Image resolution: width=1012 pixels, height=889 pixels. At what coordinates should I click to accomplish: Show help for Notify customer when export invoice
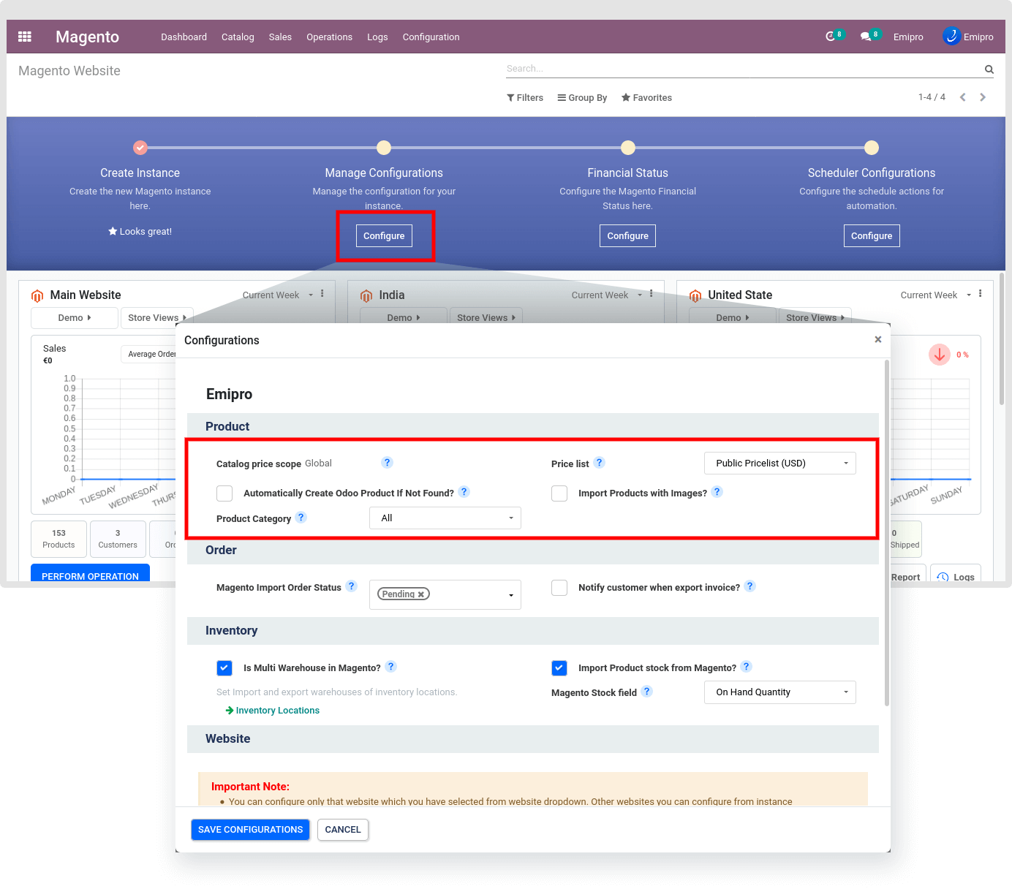(750, 586)
